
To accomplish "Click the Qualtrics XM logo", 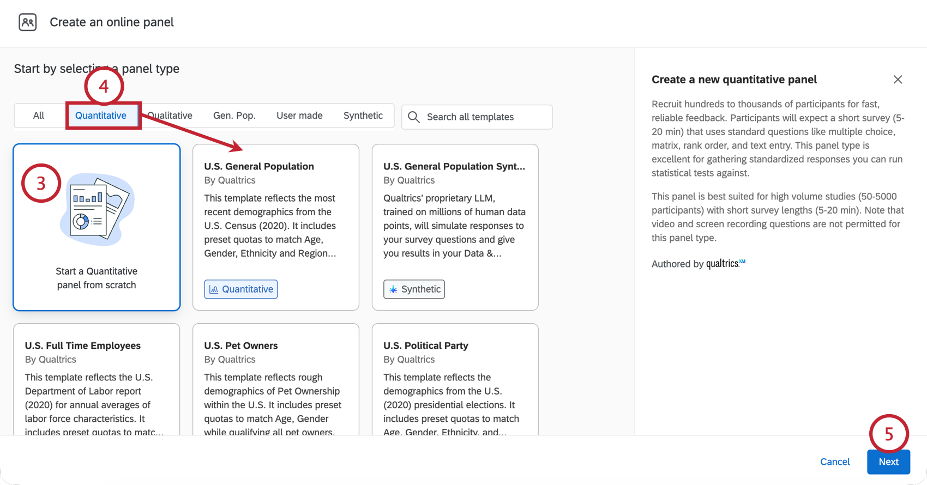I will click(x=725, y=264).
